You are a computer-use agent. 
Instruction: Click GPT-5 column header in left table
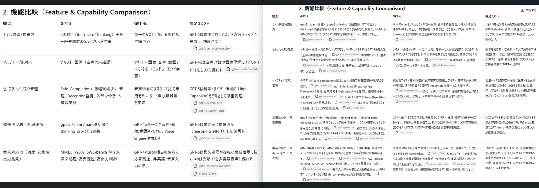(66, 24)
